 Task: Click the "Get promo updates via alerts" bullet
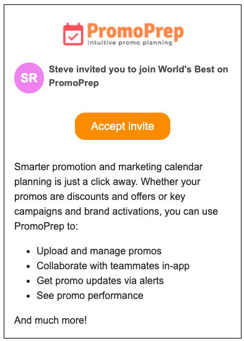click(x=100, y=280)
